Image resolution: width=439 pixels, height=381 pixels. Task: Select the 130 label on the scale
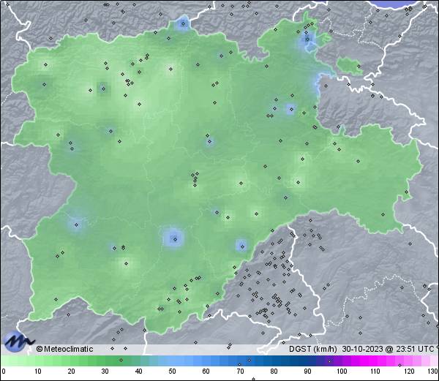[x=433, y=371]
